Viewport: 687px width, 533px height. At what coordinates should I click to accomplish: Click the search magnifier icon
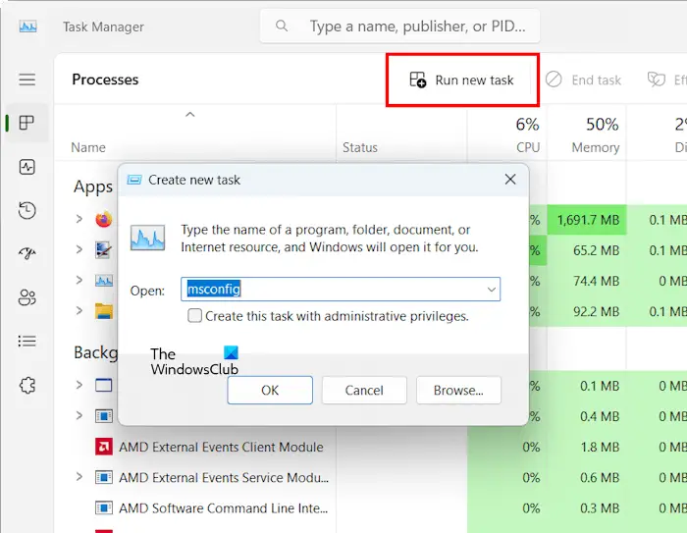tap(282, 27)
